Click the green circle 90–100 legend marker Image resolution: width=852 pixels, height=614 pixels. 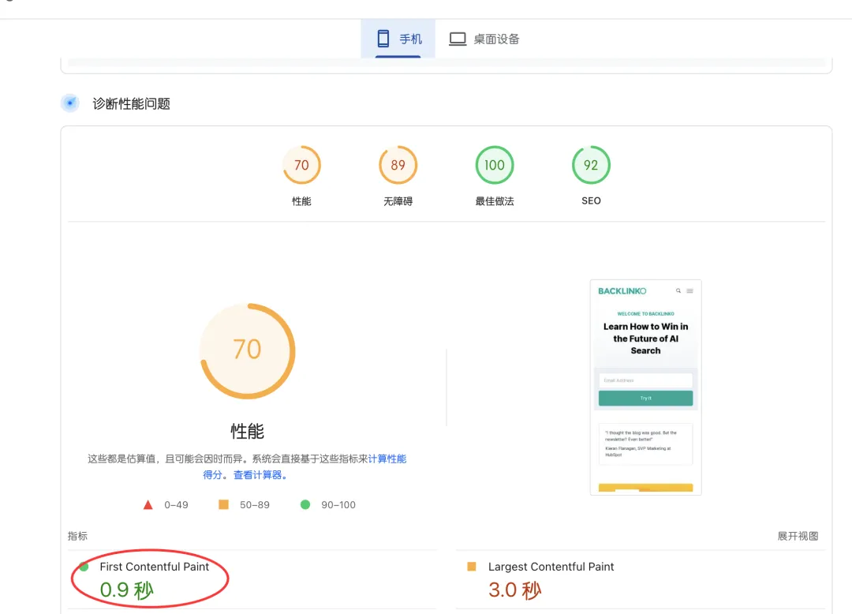pos(305,504)
